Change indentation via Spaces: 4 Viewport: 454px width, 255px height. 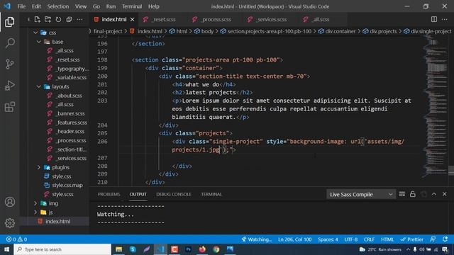pyautogui.click(x=328, y=239)
